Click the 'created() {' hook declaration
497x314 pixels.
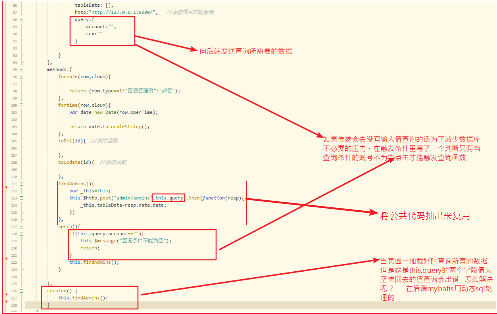coord(62,291)
